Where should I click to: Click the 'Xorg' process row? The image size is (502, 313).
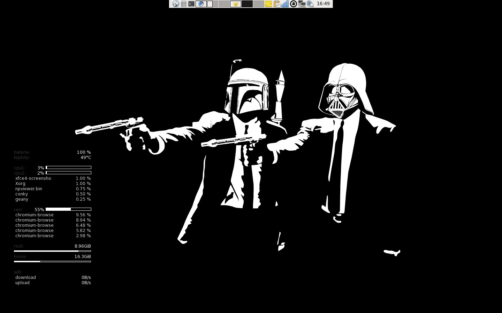(53, 184)
